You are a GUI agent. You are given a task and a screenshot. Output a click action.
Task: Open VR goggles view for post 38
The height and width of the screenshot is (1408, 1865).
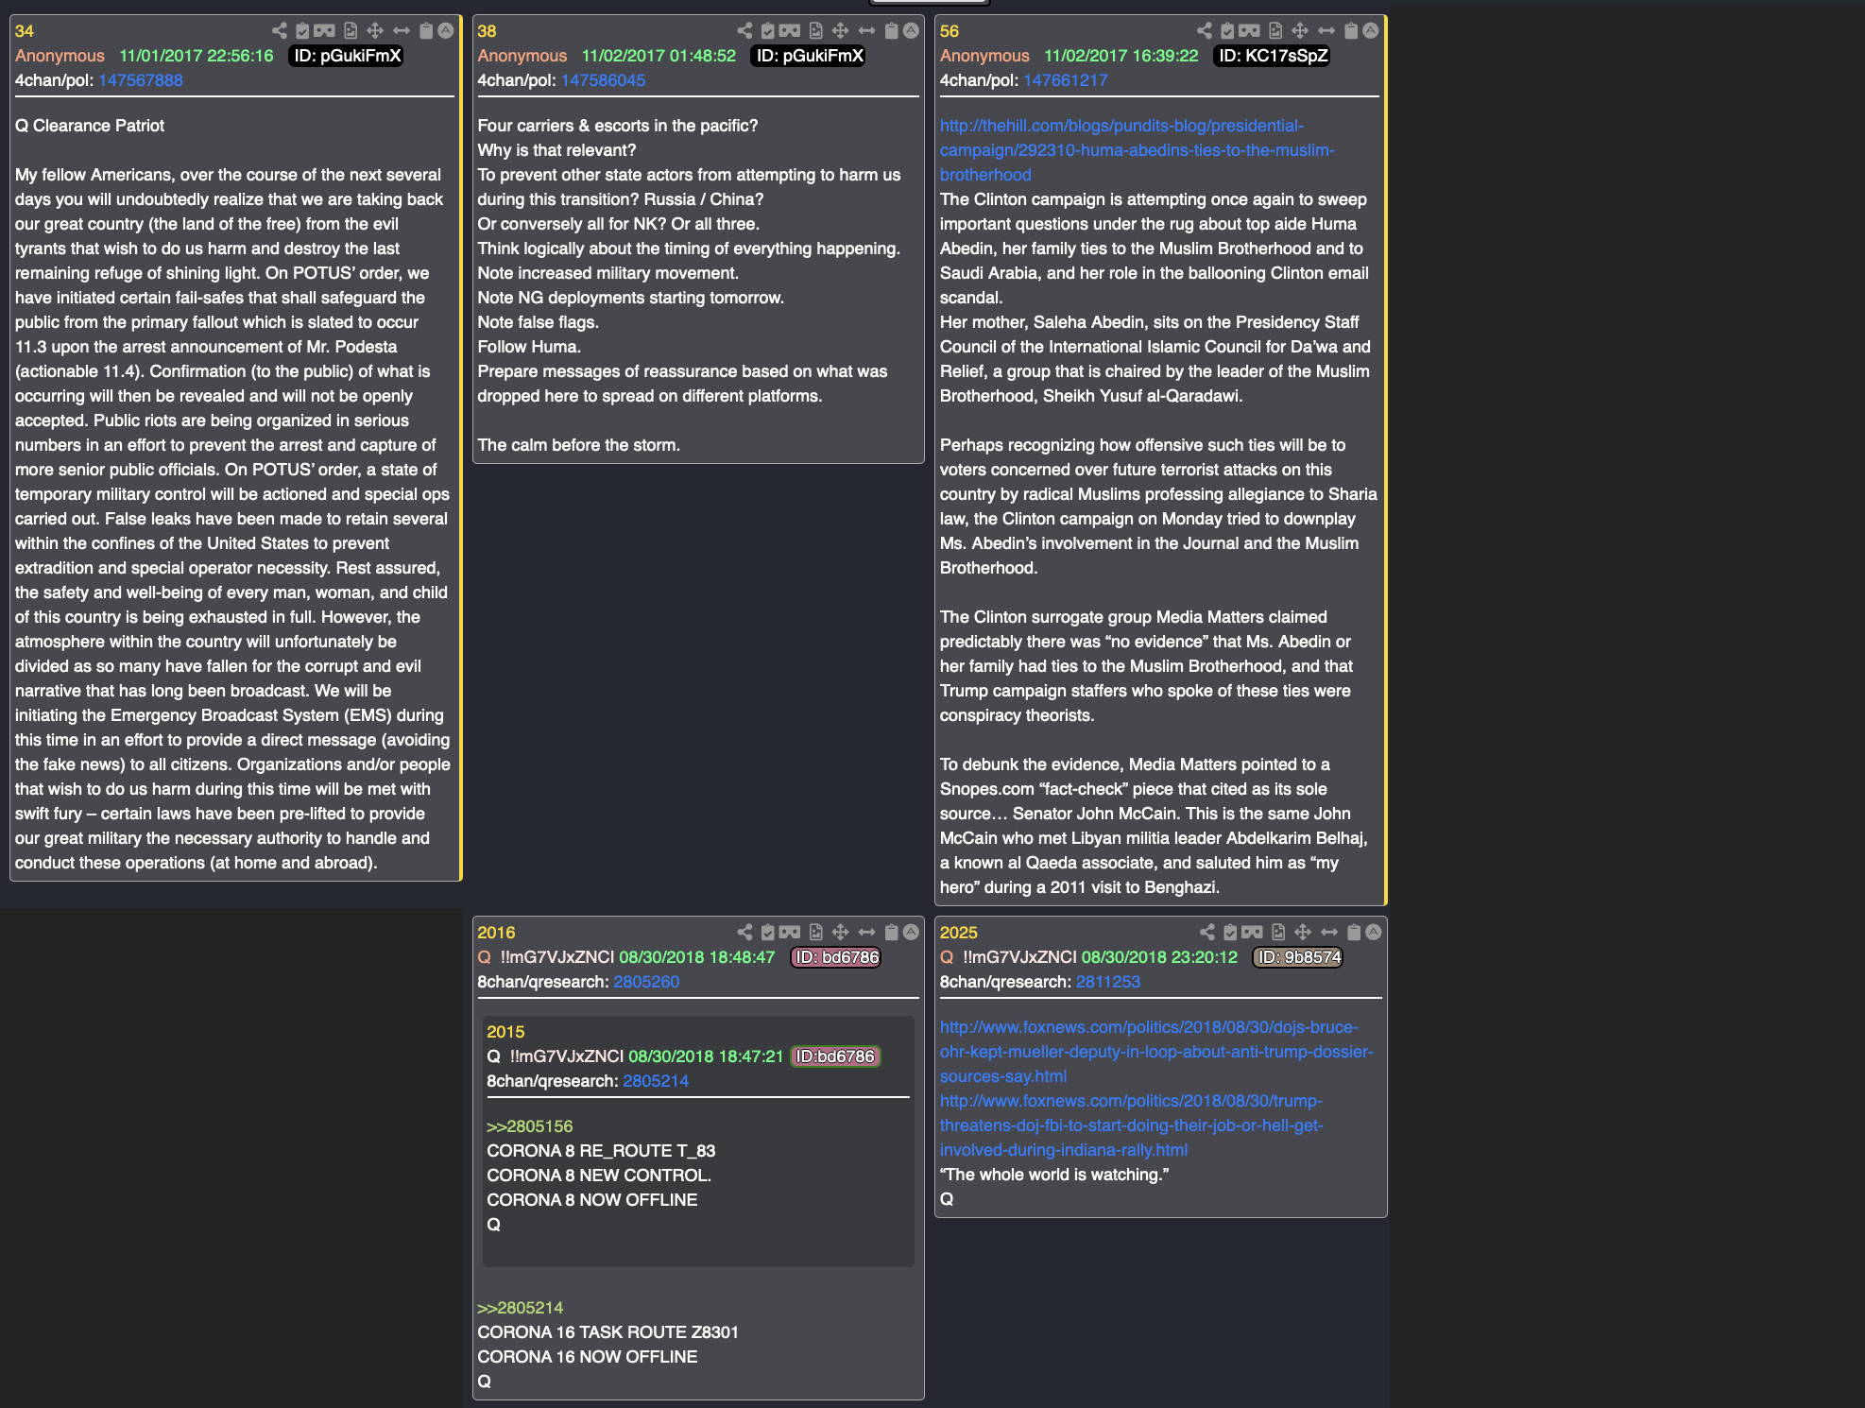tap(790, 31)
